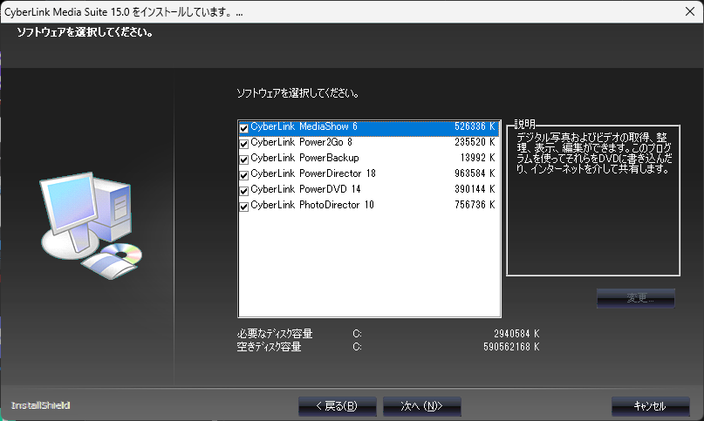The height and width of the screenshot is (421, 704).
Task: Click the free disk space value 590562168 K
Action: [x=511, y=347]
